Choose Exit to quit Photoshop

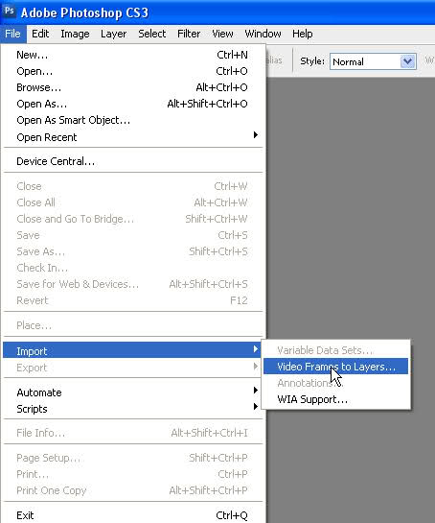pyautogui.click(x=132, y=515)
